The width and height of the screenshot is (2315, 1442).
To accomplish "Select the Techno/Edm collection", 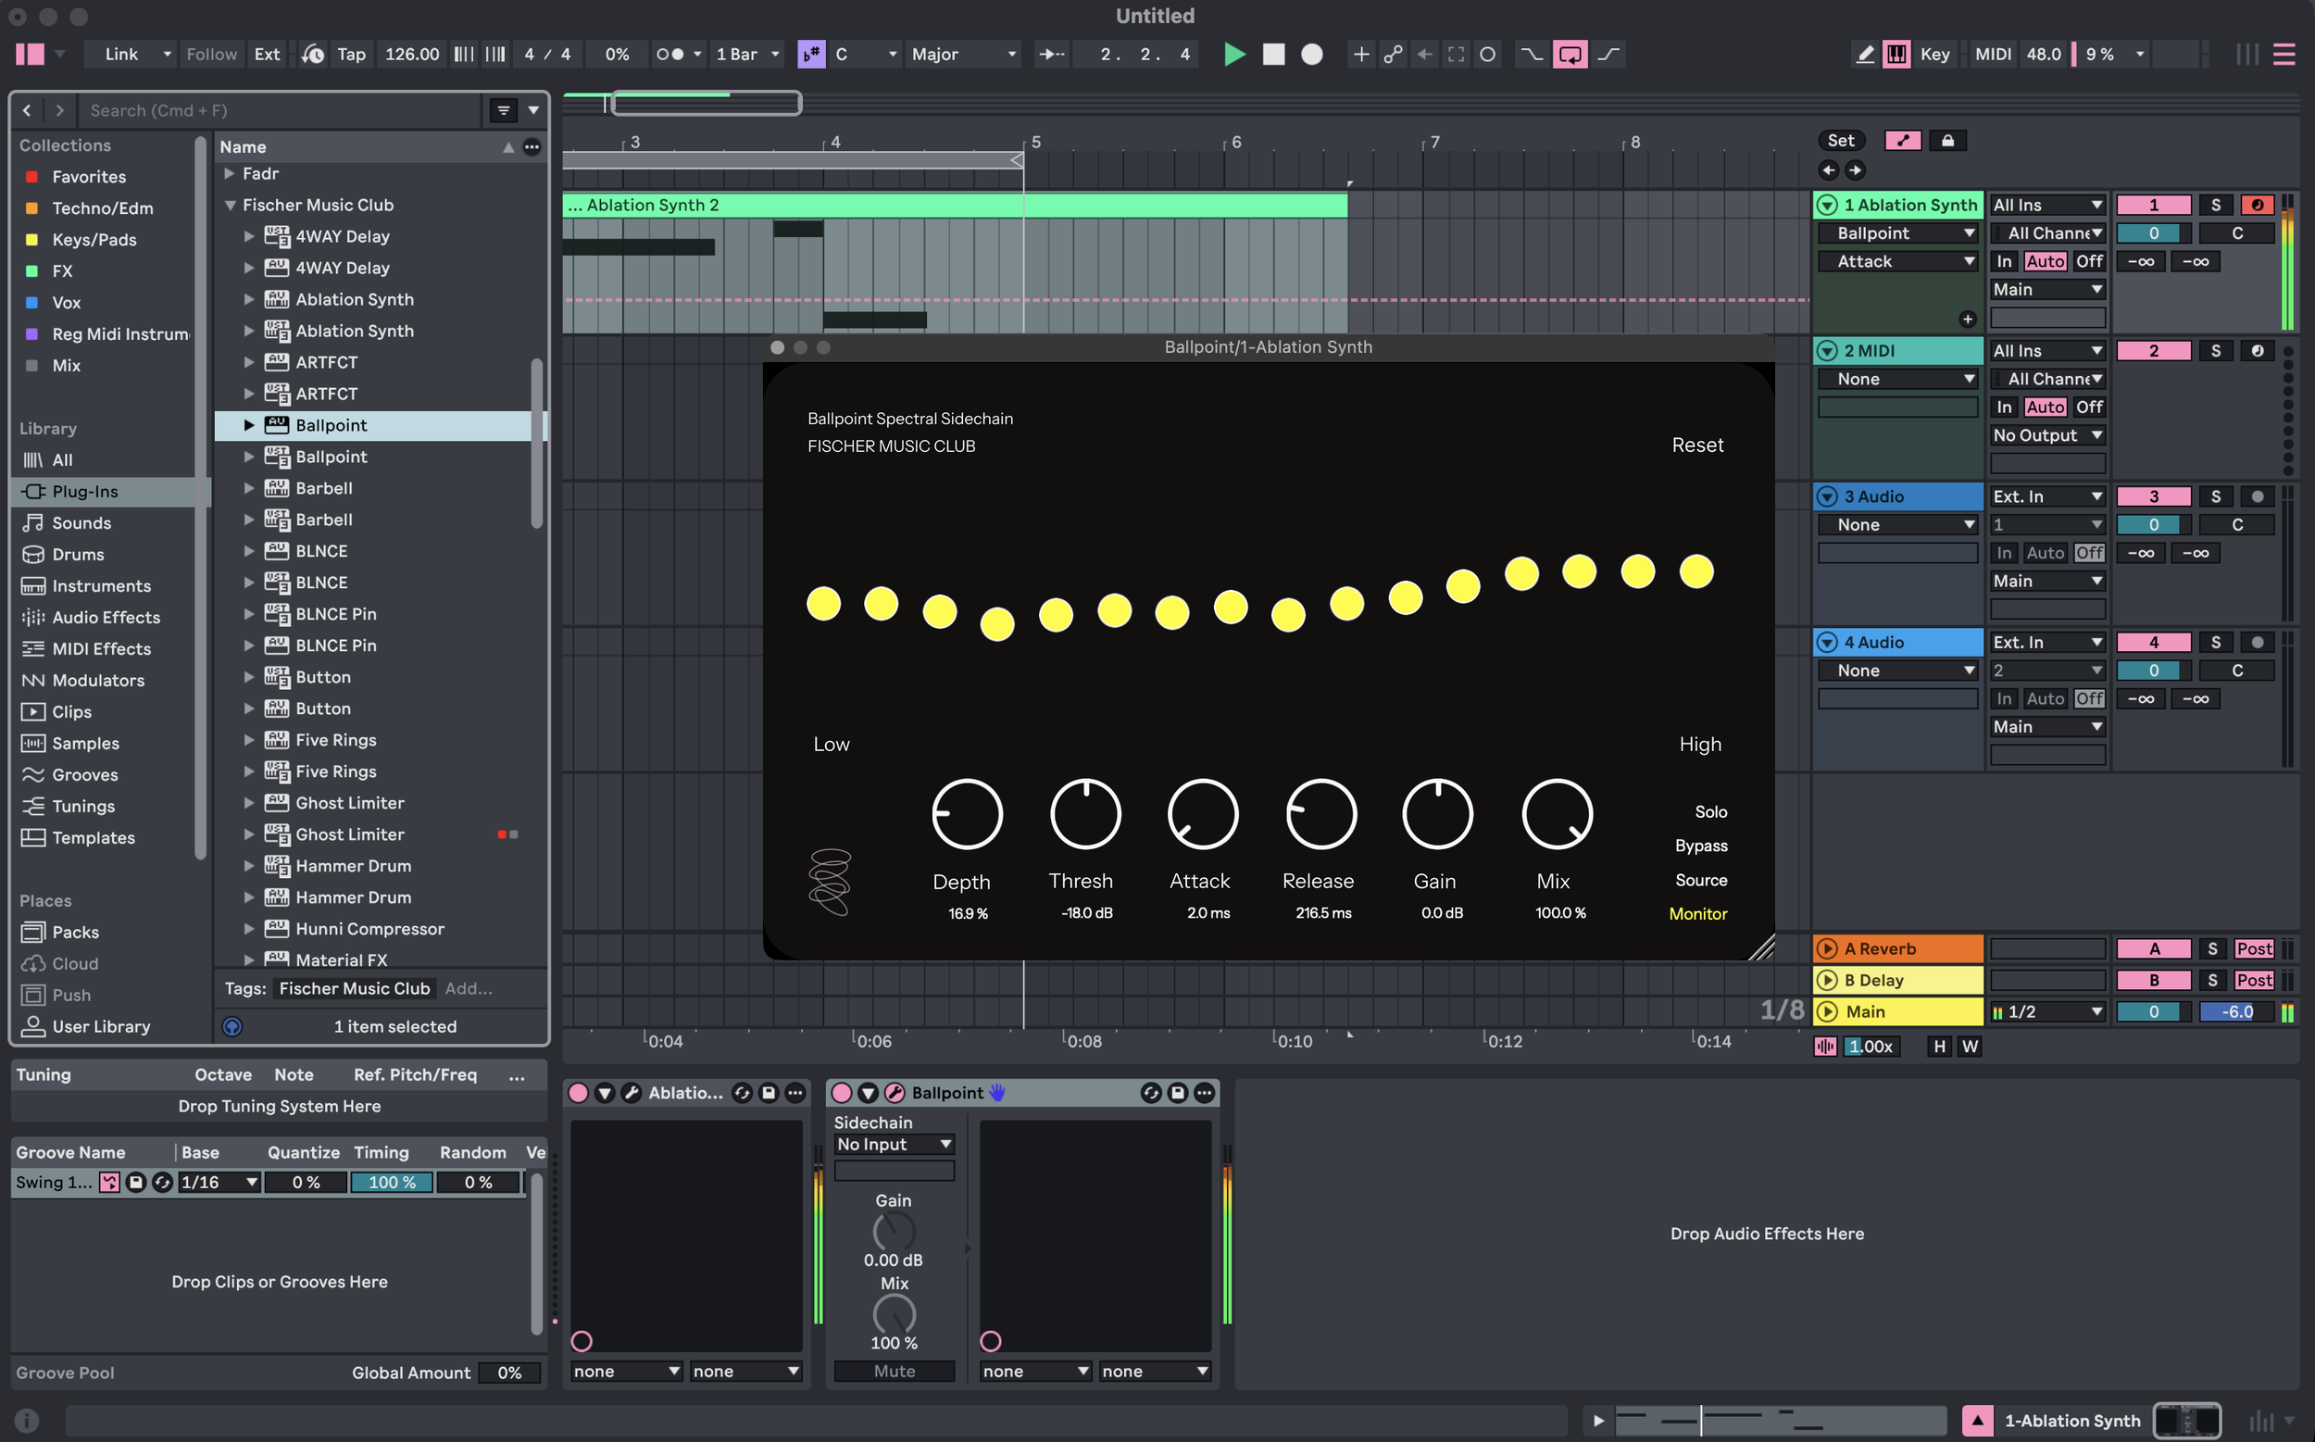I will pos(102,207).
